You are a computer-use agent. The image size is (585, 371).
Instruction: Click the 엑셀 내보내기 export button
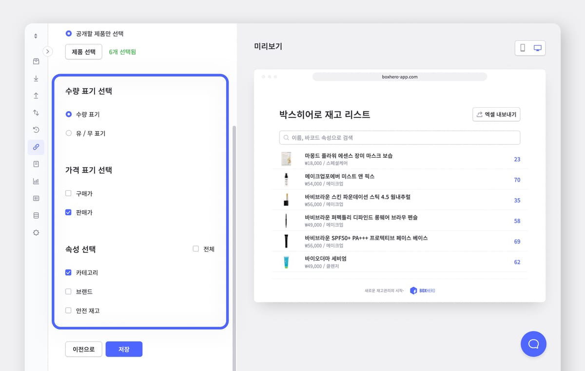(496, 114)
